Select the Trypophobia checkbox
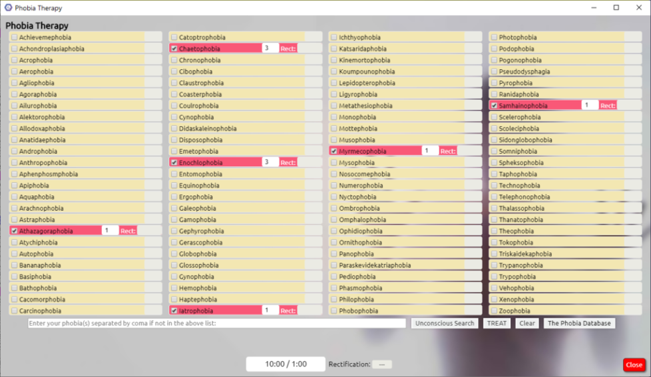This screenshot has height=377, width=651. click(494, 277)
